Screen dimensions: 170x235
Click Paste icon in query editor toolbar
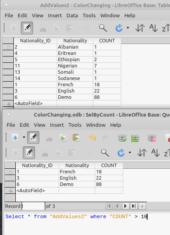[x=76, y=137]
